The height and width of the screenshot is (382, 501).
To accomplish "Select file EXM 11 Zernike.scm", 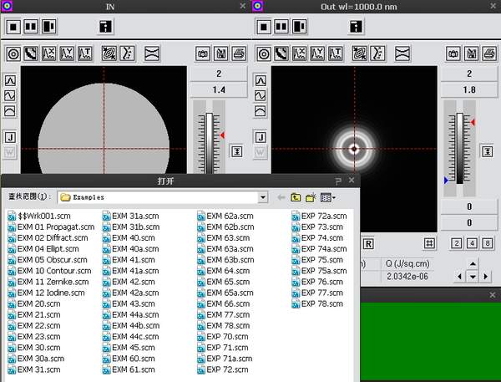I will pos(51,282).
